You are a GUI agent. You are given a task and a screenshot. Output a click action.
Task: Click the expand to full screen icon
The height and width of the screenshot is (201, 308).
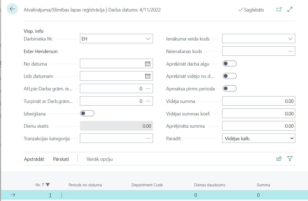tap(290, 10)
